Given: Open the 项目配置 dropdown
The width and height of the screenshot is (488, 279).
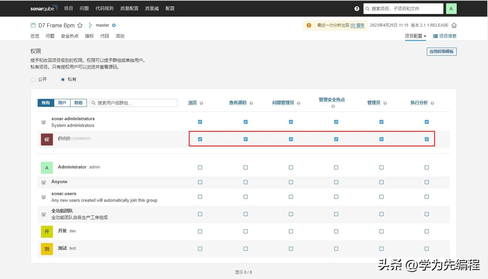Looking at the screenshot, I should pyautogui.click(x=415, y=36).
